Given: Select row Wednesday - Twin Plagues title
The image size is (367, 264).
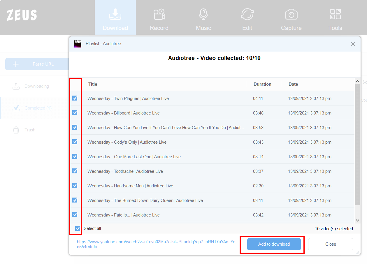Looking at the screenshot, I should click(x=128, y=98).
